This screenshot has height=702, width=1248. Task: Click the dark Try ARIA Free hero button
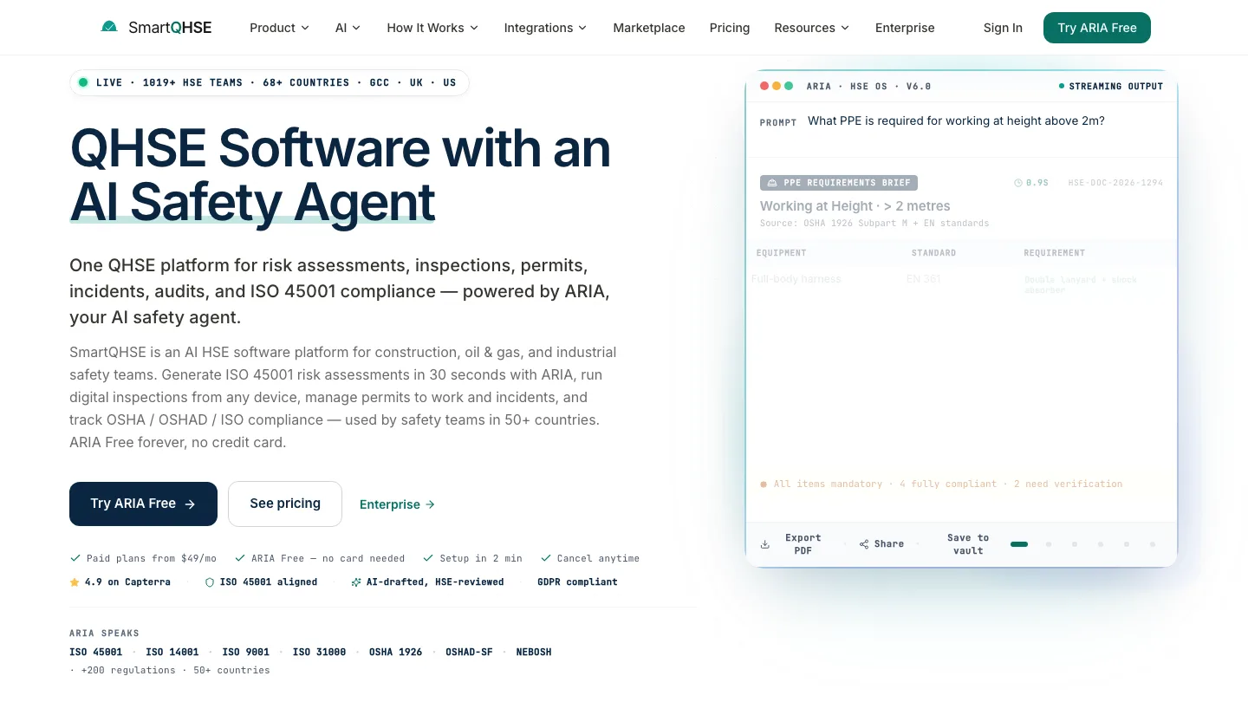143,504
